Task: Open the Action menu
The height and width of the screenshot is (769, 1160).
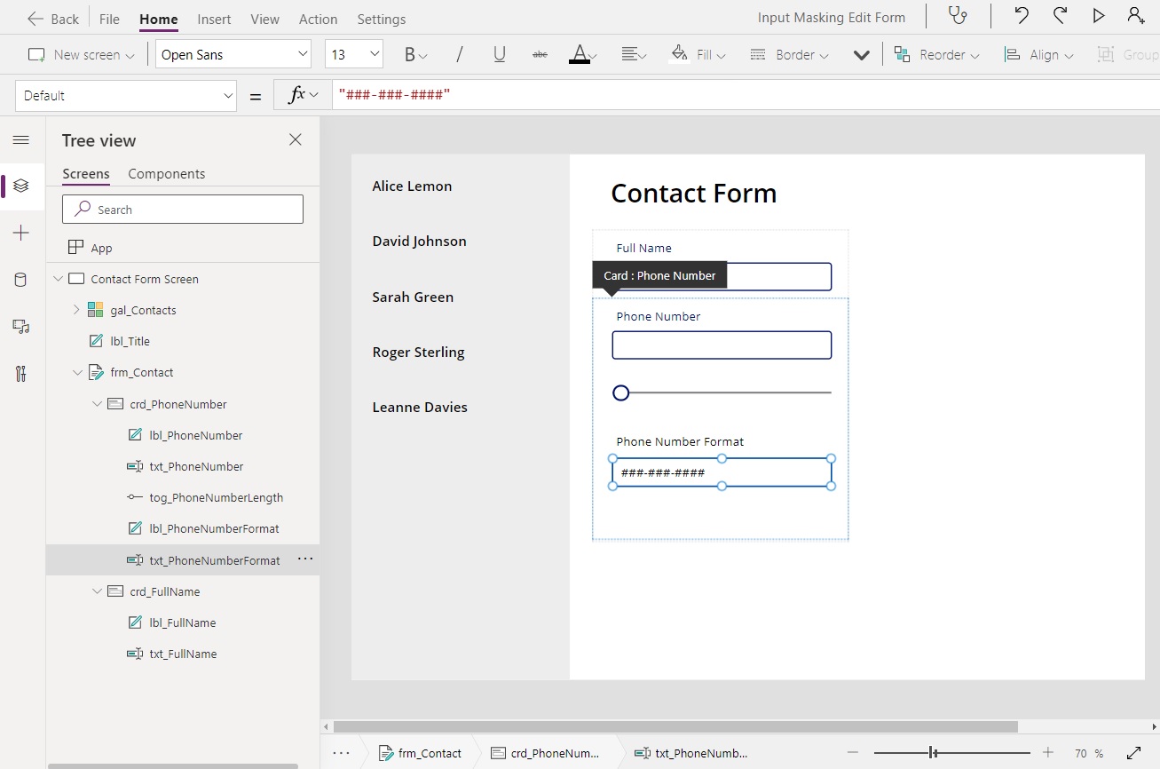Action: coord(318,19)
